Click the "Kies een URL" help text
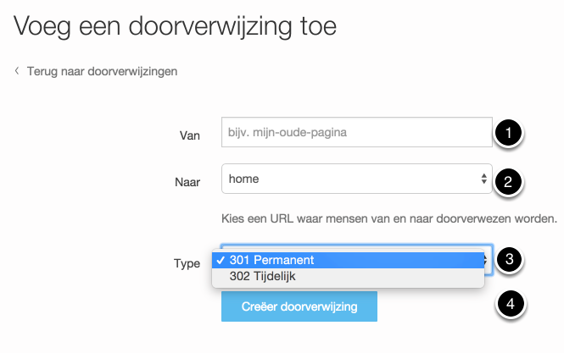Image resolution: width=564 pixels, height=353 pixels. coord(388,216)
